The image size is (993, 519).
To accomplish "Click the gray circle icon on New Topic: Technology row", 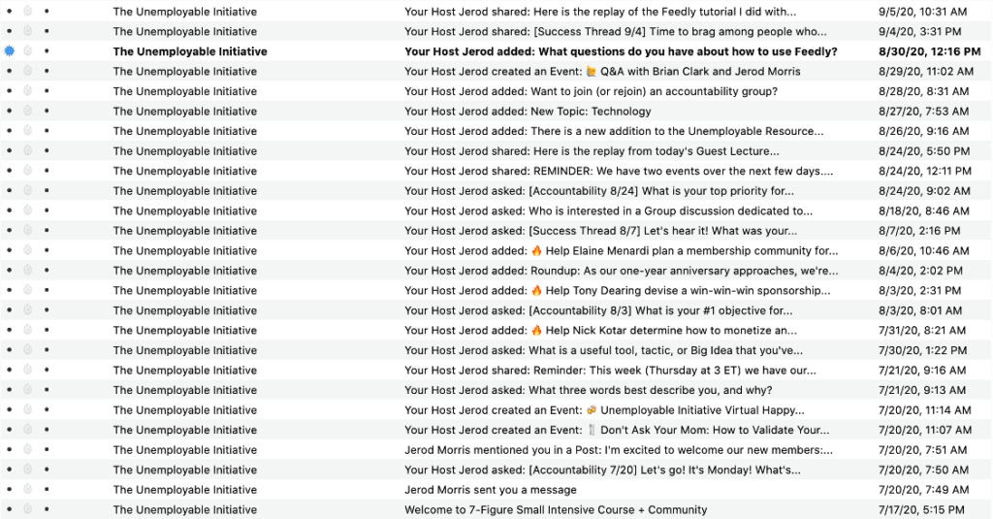I will (28, 112).
